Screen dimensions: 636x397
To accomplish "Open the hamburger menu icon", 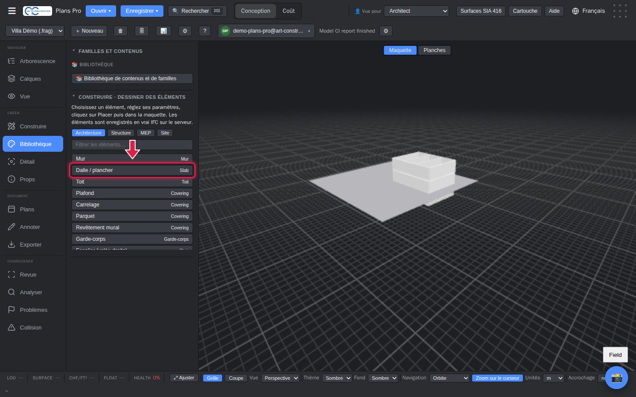I will (x=12, y=11).
